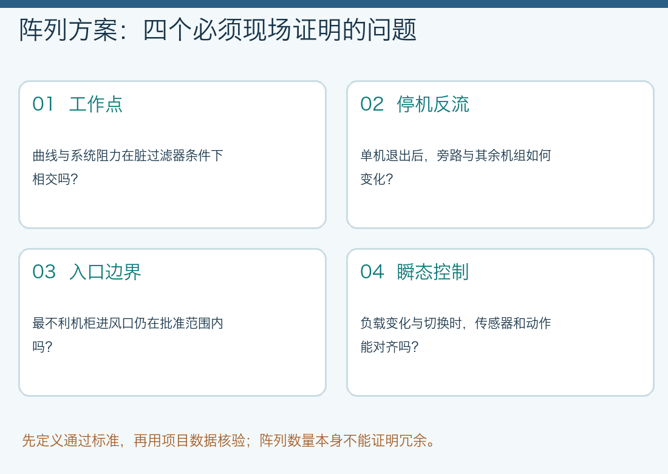Click the slide title 阵列方案：四个必须现场证明的问题
Screen dimensions: 668x474
(217, 30)
